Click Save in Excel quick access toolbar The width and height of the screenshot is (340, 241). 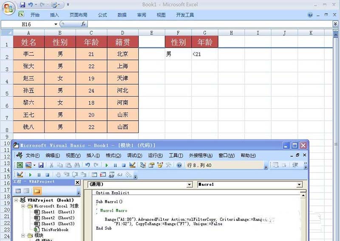click(x=23, y=5)
